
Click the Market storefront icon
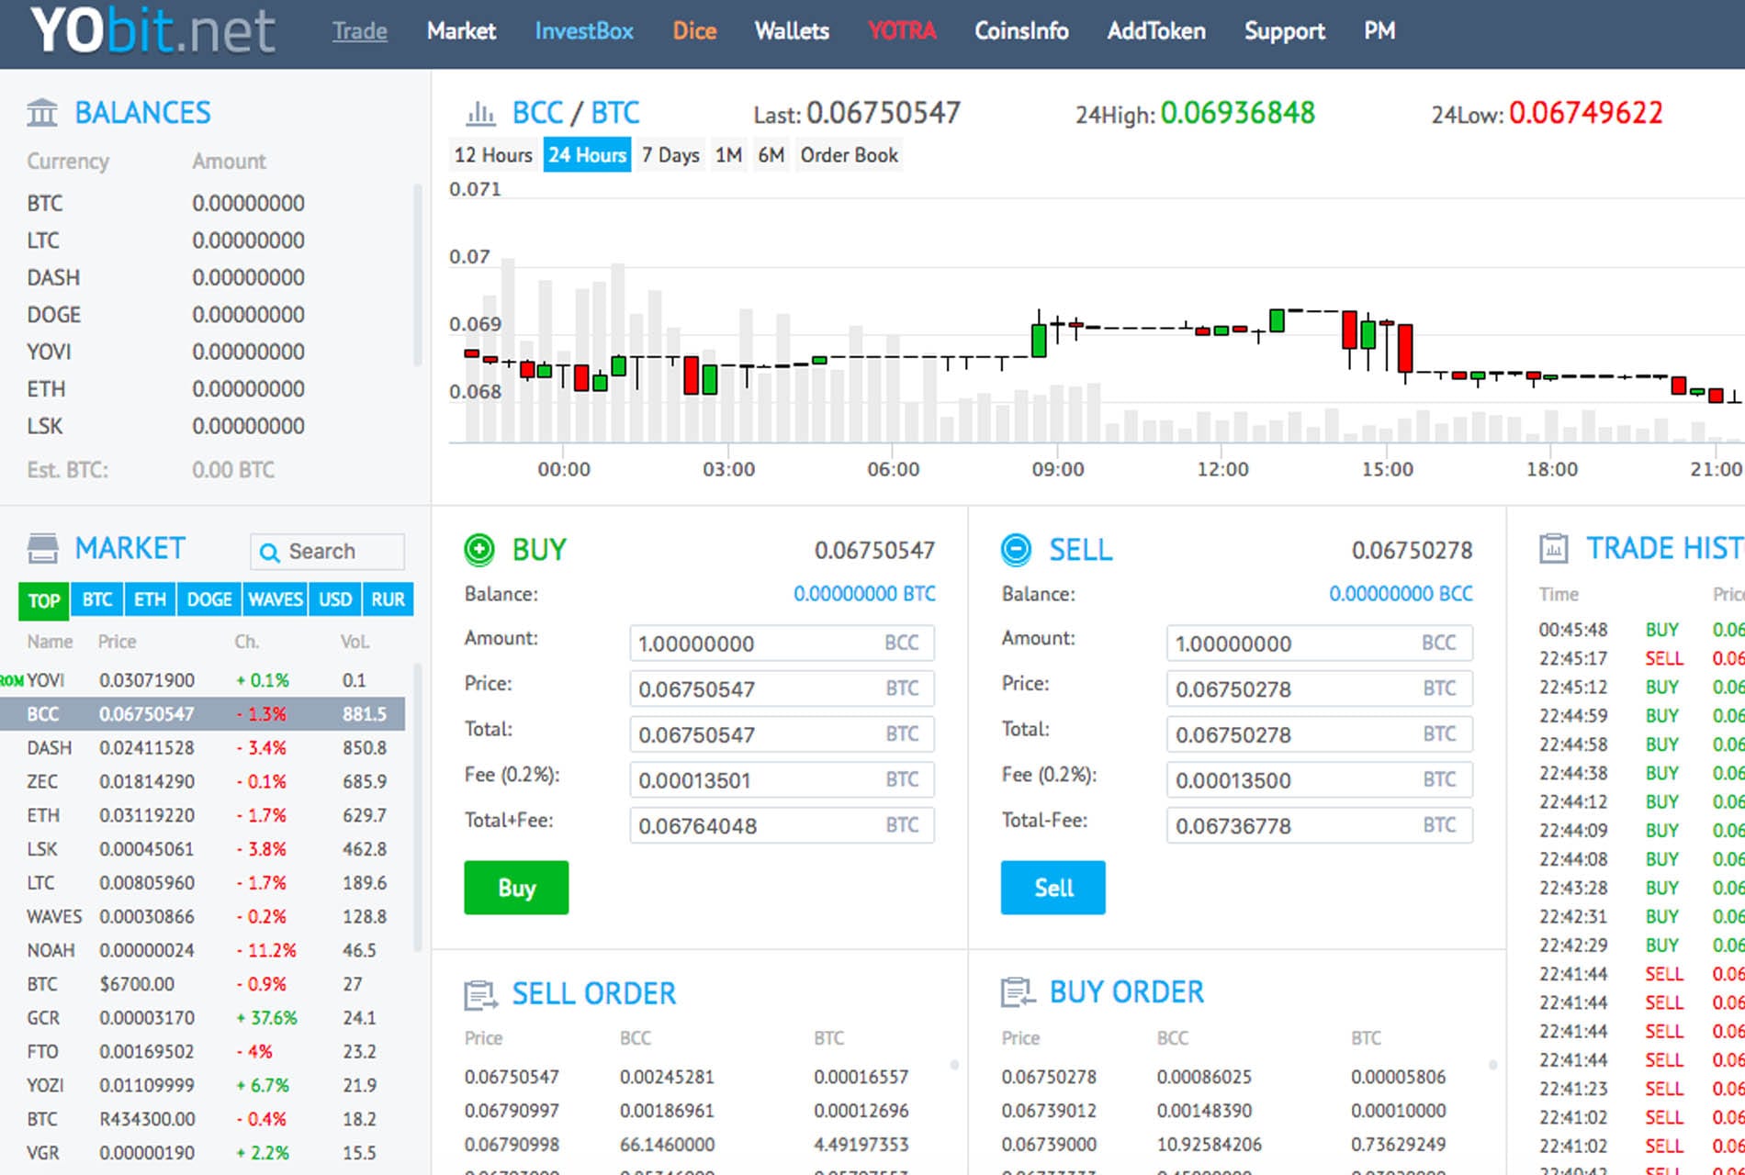click(42, 549)
